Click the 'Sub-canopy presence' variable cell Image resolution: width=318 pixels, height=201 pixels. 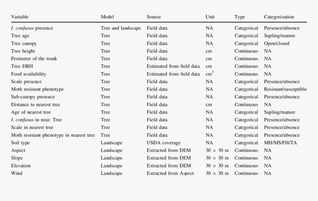coord(33,97)
